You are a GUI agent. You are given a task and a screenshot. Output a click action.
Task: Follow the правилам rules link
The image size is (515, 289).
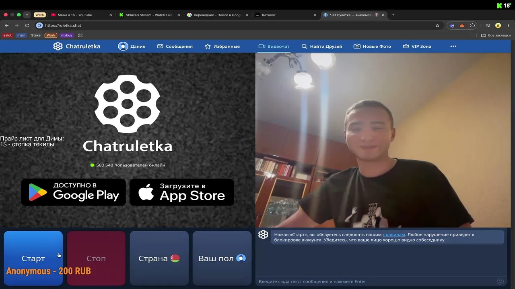tap(394, 234)
